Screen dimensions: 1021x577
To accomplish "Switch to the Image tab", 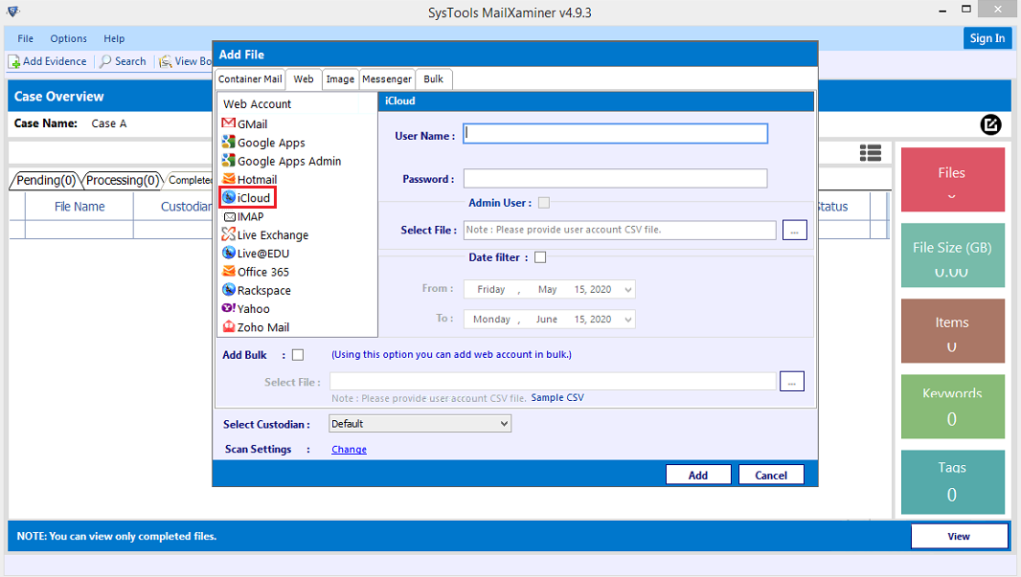I will 340,79.
